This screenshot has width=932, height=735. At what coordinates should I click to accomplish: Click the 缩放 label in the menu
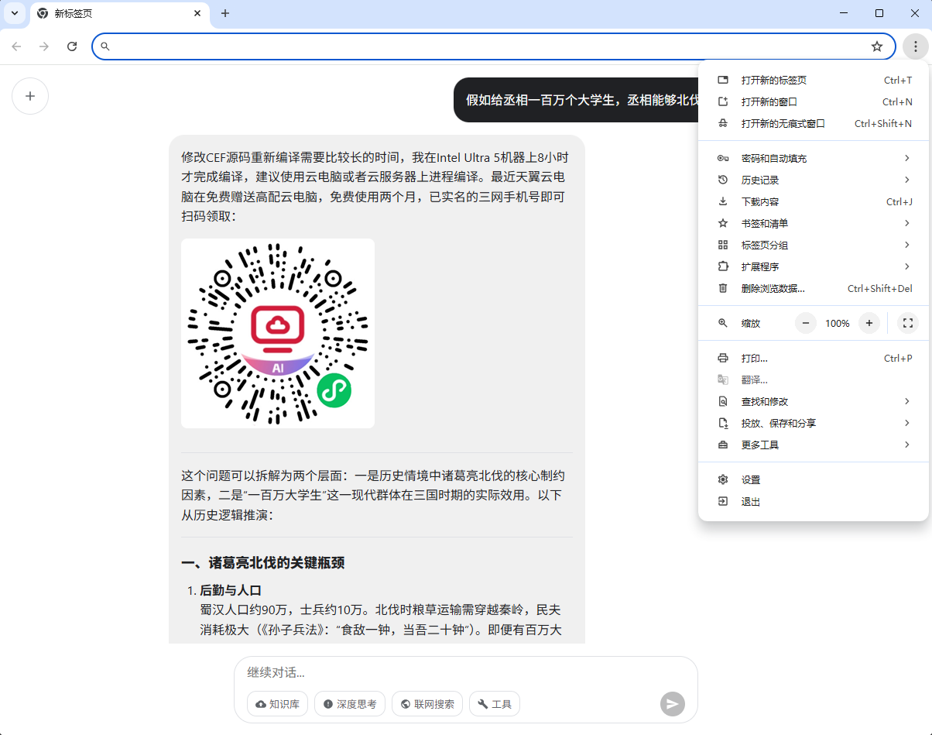coord(751,323)
